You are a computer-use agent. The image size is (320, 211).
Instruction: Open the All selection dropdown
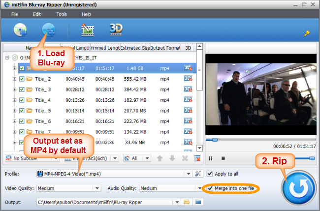pos(147,158)
